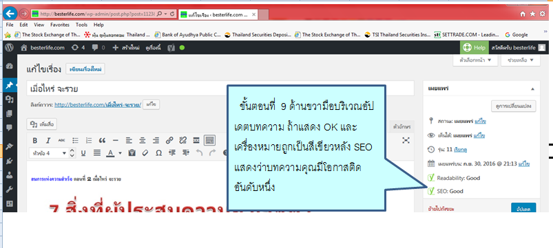Open Pages from the sidebar
Viewport: 553px width, 248px height.
pos(10,113)
